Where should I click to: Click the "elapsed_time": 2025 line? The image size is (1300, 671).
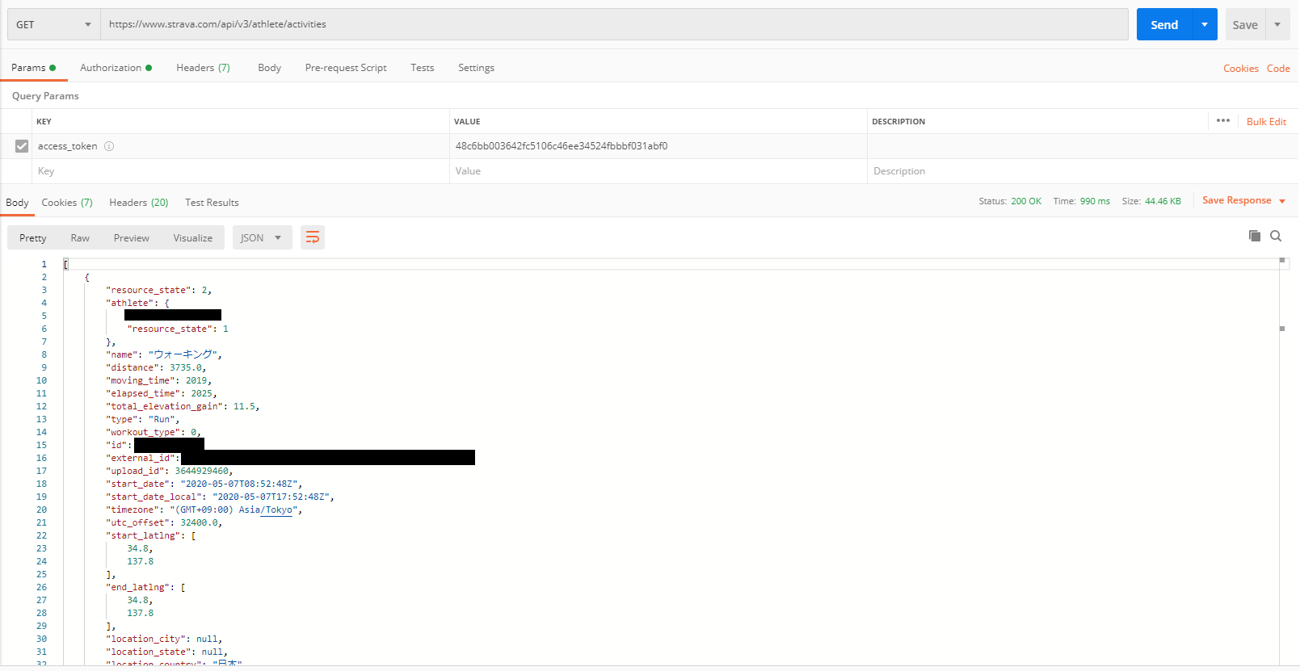[161, 393]
